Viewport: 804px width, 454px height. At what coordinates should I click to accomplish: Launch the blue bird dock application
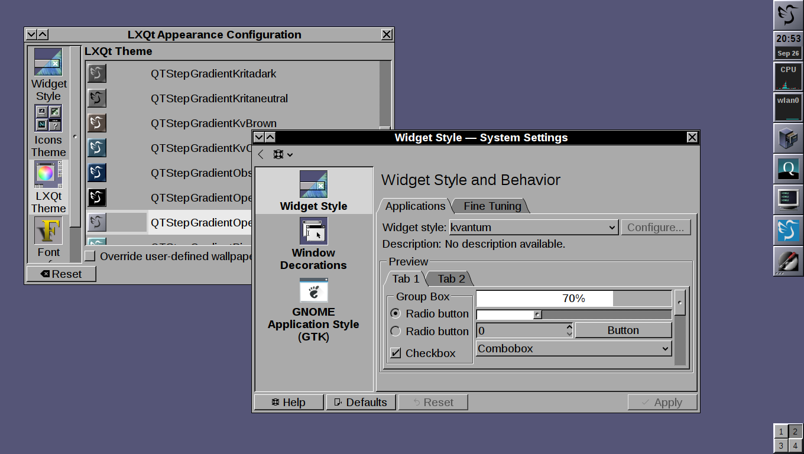point(788,230)
